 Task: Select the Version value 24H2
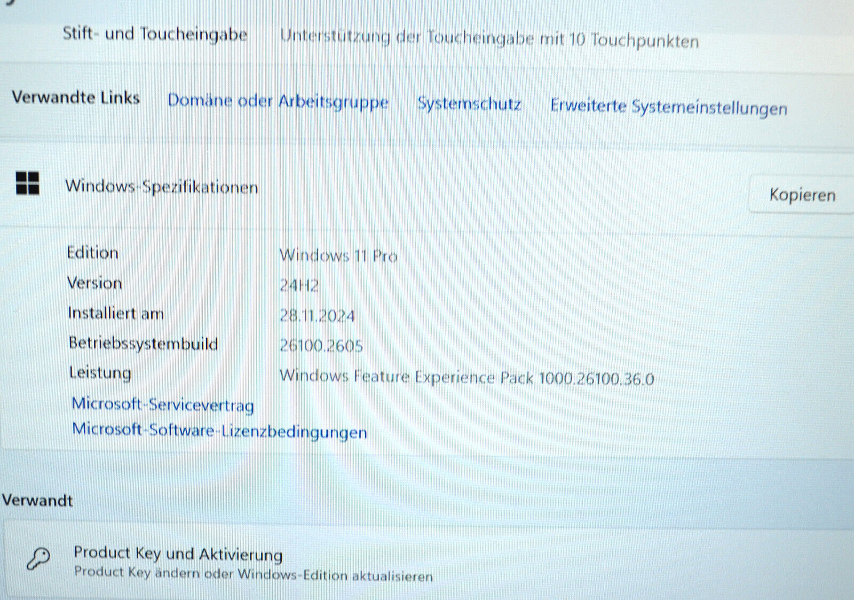299,285
